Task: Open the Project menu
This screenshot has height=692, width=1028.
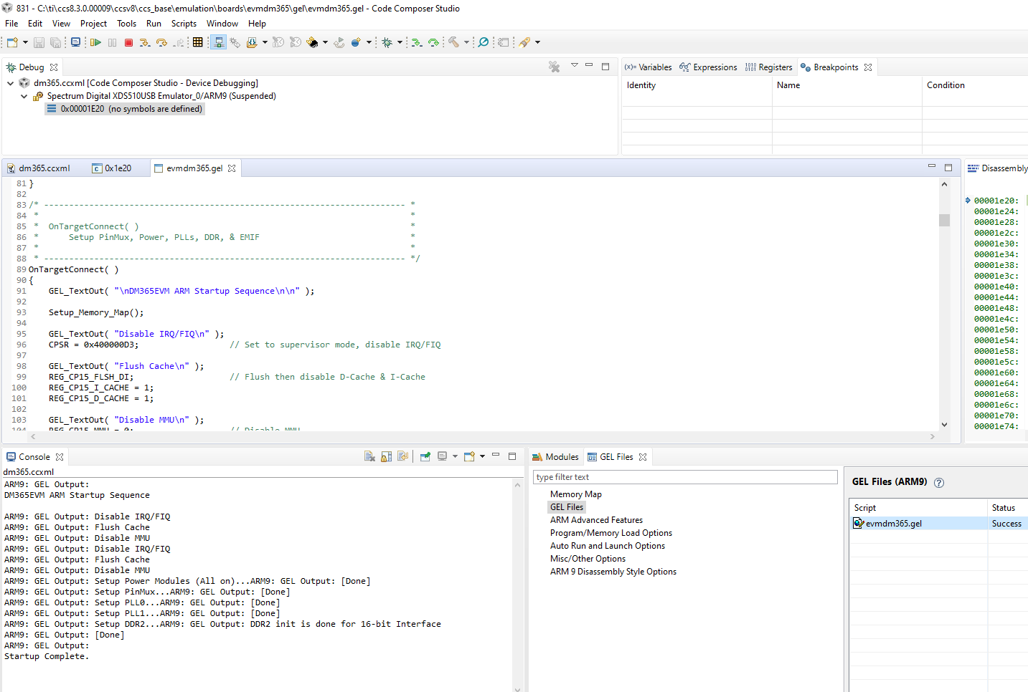Action: click(x=93, y=24)
